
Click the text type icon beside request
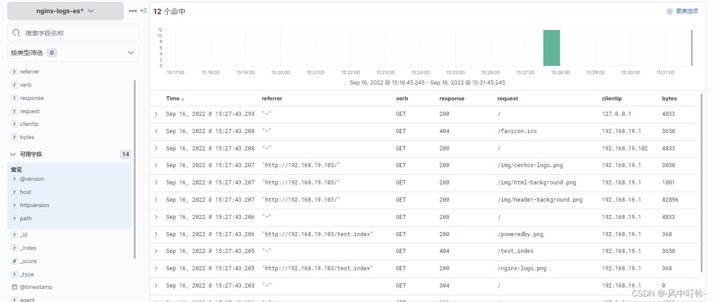pyautogui.click(x=15, y=111)
